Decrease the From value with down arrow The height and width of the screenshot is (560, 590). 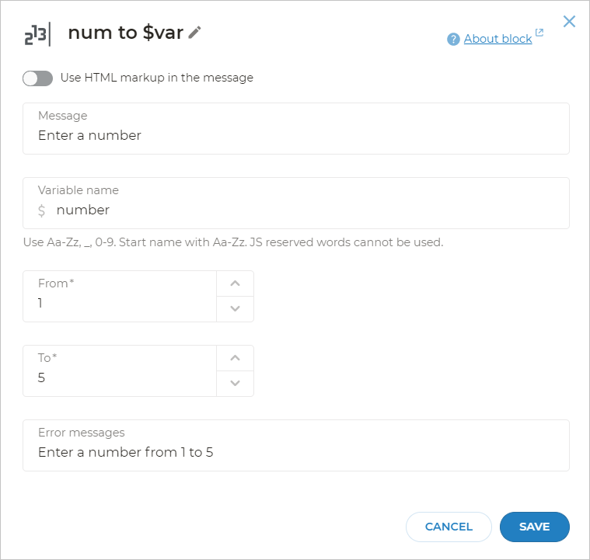tap(236, 309)
